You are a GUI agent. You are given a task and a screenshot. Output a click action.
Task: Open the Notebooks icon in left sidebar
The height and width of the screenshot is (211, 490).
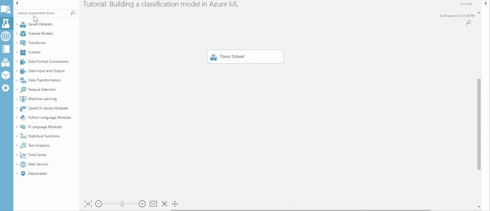coord(6,49)
